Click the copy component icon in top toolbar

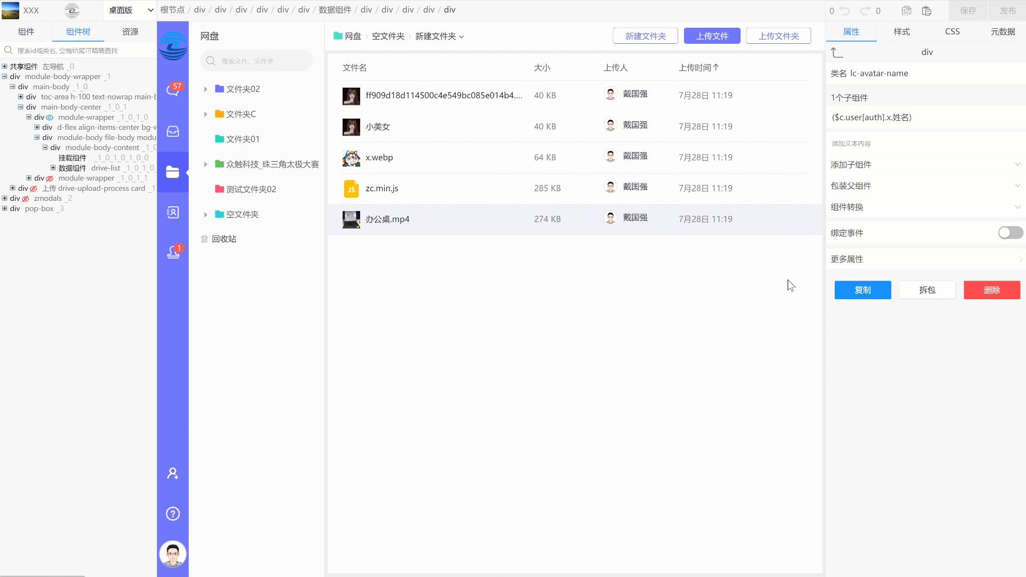906,11
